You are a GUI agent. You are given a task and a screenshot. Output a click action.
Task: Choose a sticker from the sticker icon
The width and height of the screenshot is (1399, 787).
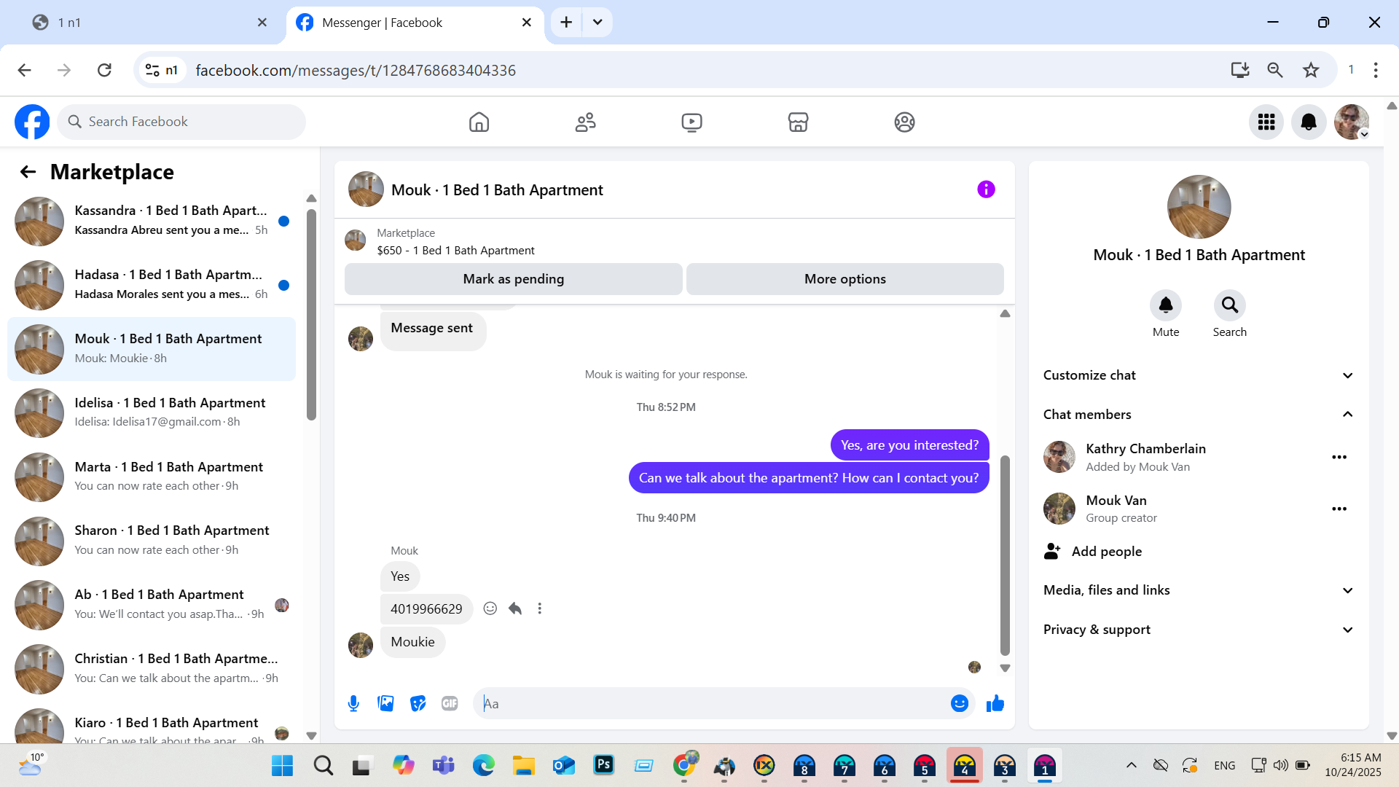[x=418, y=703]
